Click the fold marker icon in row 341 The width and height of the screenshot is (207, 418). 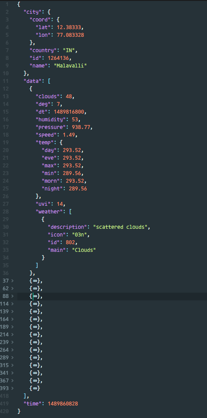(x=35, y=373)
